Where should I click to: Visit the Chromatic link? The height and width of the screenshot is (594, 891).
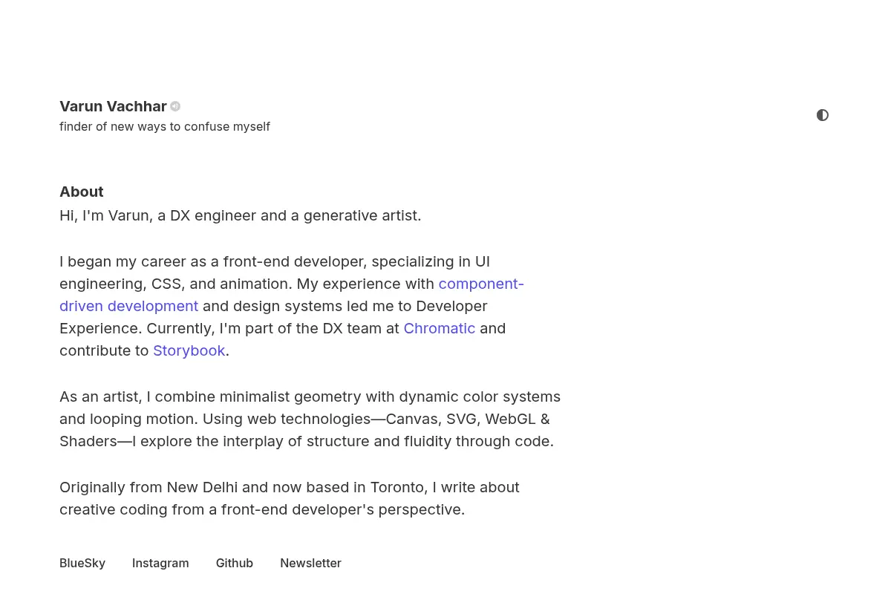point(440,328)
